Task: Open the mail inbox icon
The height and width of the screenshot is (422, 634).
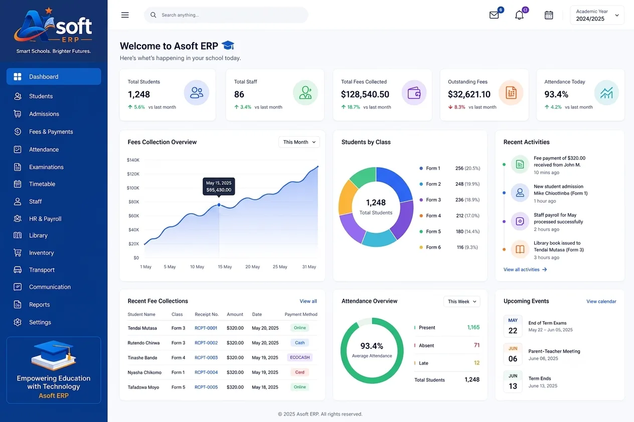Action: tap(494, 15)
